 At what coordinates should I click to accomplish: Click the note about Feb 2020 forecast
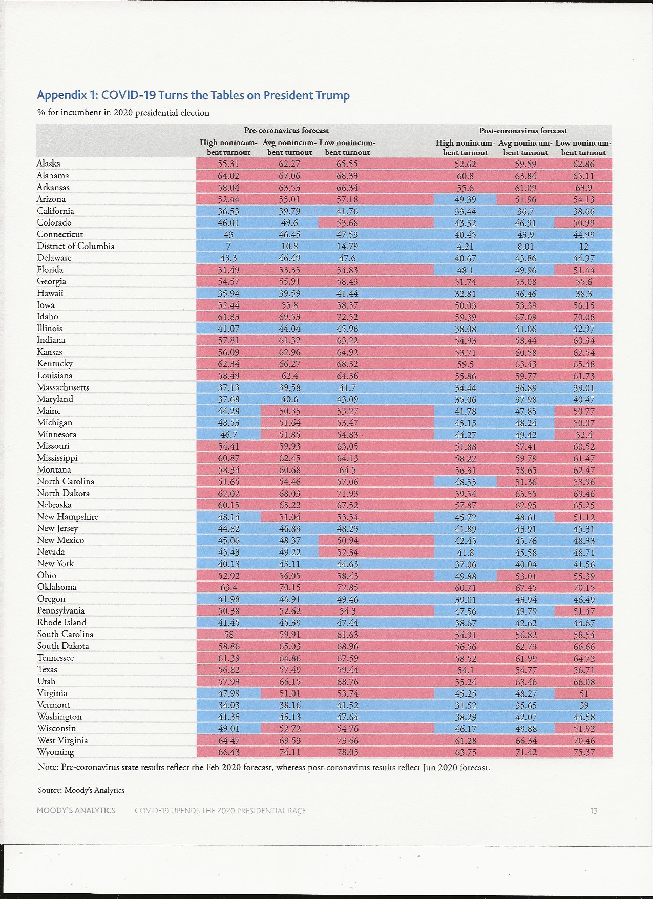tap(264, 768)
